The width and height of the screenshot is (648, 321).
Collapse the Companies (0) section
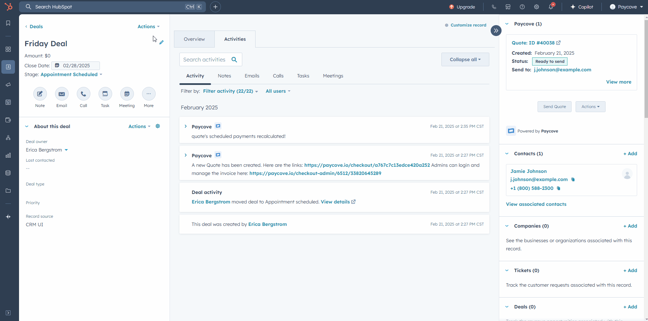(x=507, y=226)
